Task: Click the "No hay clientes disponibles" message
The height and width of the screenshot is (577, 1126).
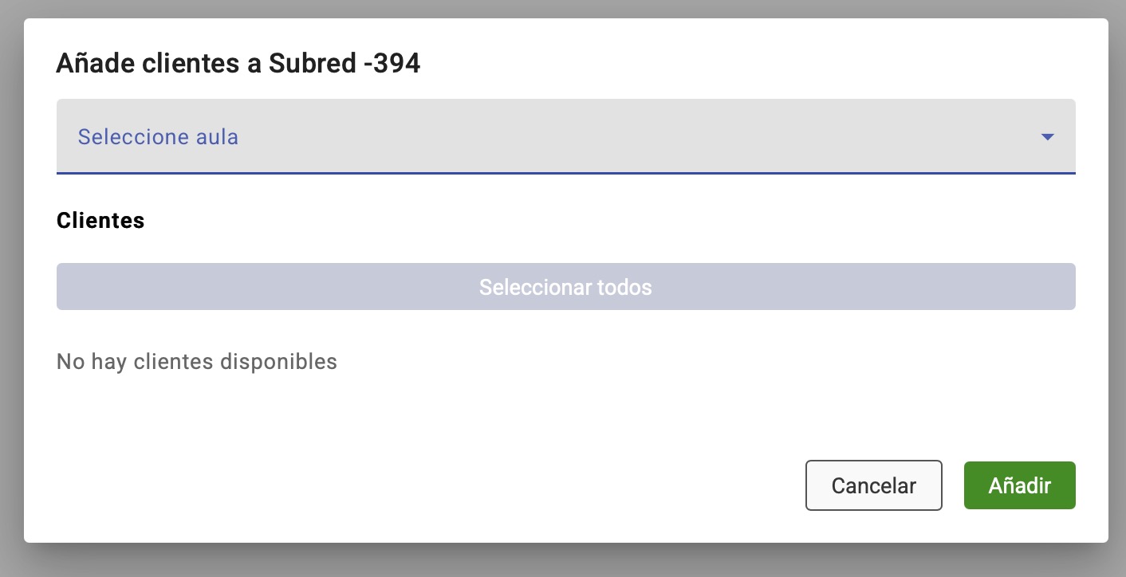Action: [x=197, y=362]
